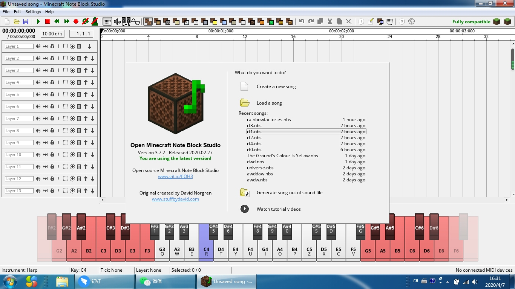The width and height of the screenshot is (515, 289).
Task: Toggle solo exclamation mark on Layer 5
Action: pyautogui.click(x=59, y=94)
